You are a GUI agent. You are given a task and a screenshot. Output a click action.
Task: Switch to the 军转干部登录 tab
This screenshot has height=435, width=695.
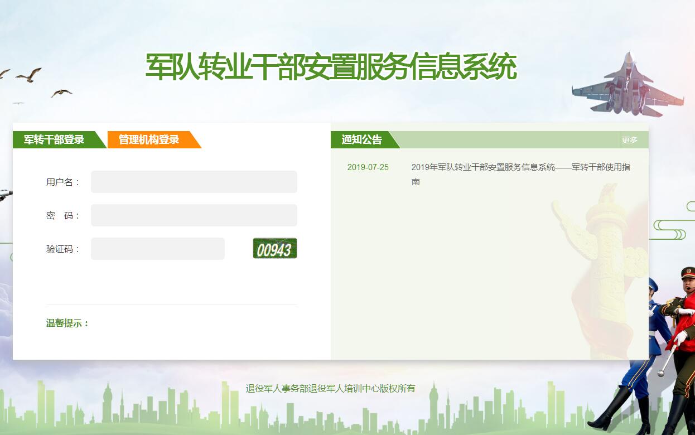coord(54,139)
